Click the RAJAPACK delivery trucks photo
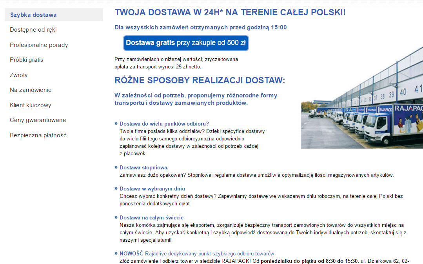This screenshot has width=423, height=264. tap(362, 97)
